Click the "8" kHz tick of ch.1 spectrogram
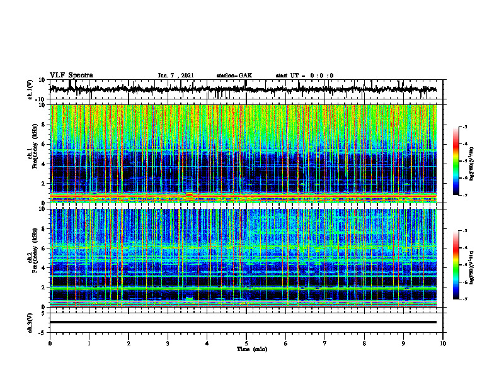 point(43,125)
